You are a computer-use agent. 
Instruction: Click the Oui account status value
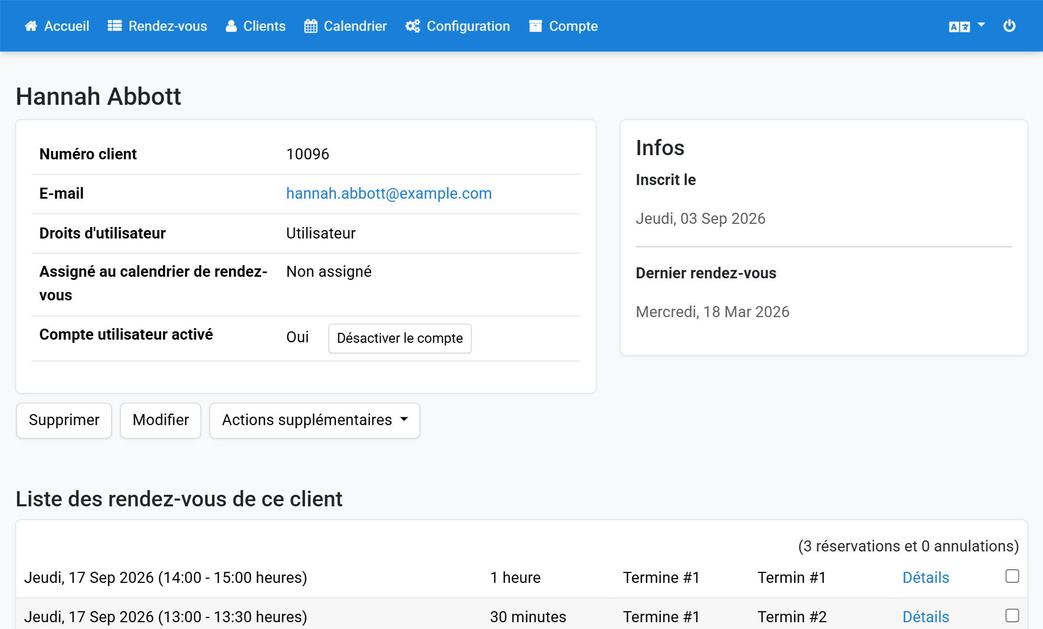297,337
